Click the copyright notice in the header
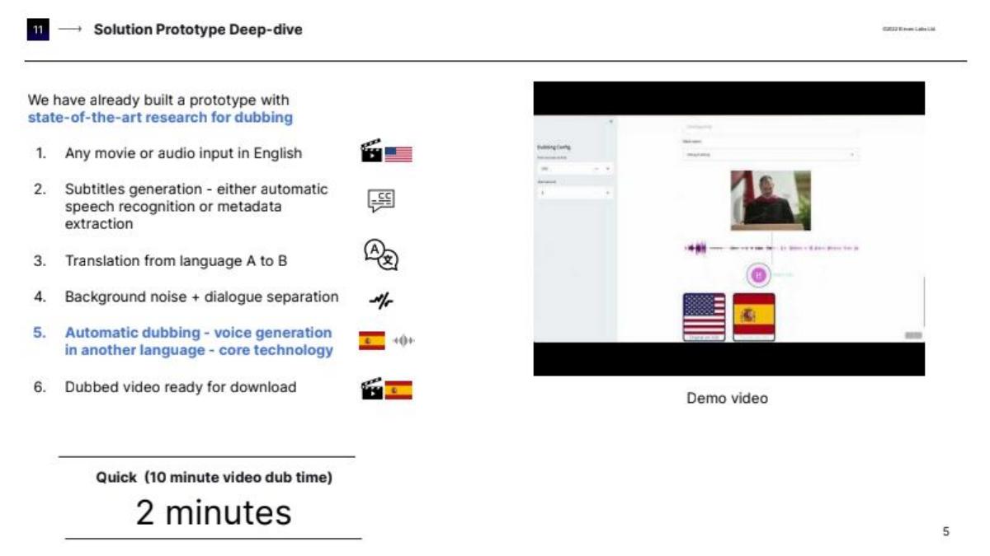Viewport: 990px width, 556px height. pyautogui.click(x=909, y=30)
